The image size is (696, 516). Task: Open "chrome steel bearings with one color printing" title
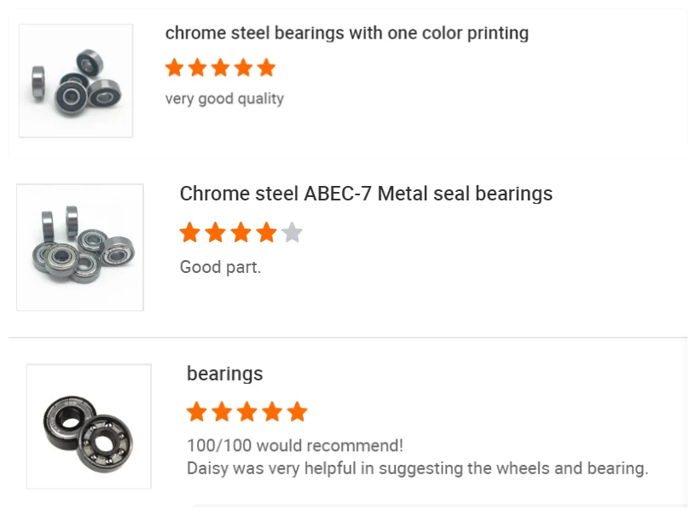[346, 33]
